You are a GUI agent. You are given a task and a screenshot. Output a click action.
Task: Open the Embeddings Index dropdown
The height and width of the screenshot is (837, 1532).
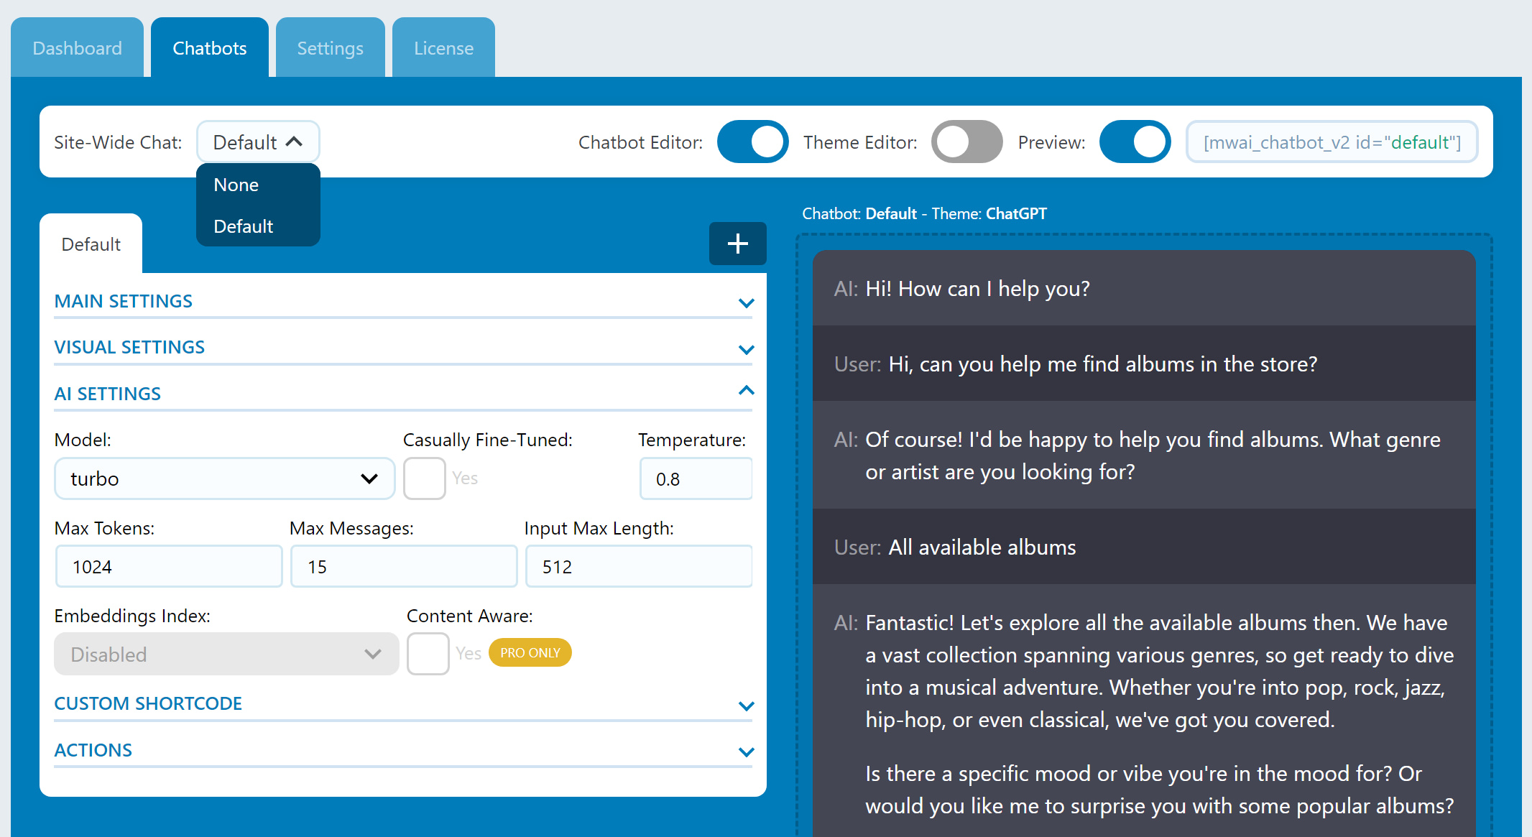coord(226,654)
